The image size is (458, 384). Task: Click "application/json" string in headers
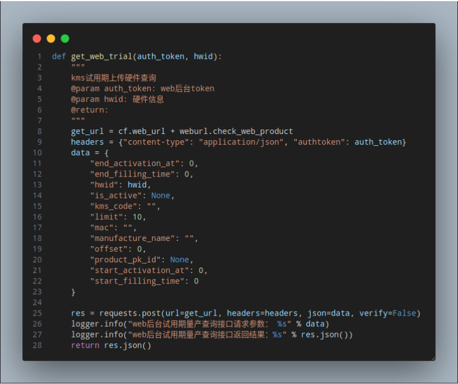[x=241, y=142]
